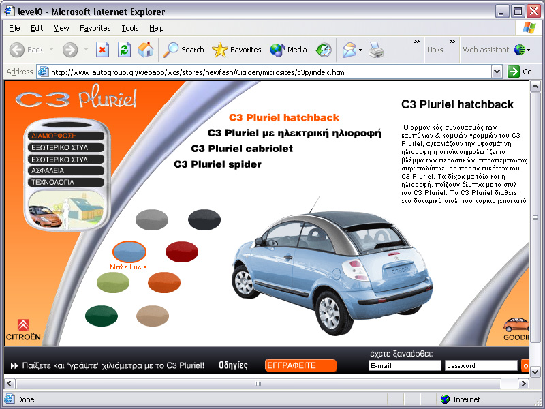This screenshot has width=545, height=409.
Task: Open the Tools menu
Action: pos(130,28)
